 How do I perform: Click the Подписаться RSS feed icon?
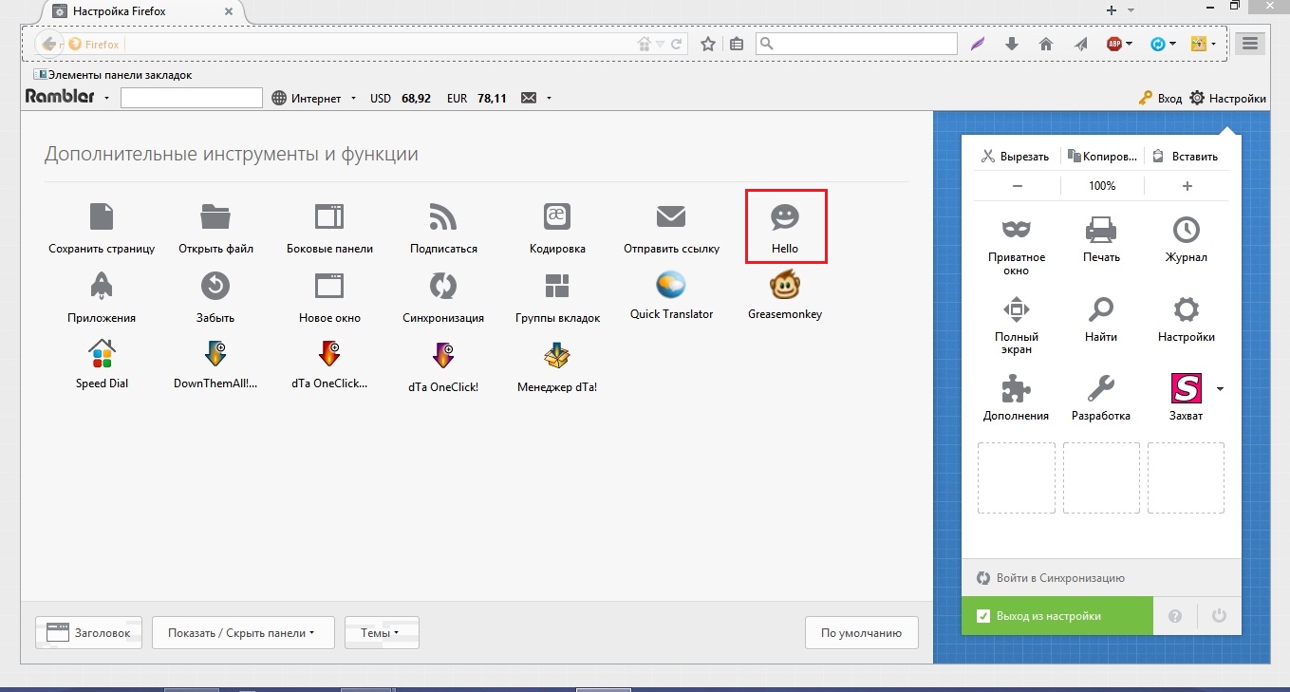tap(443, 216)
